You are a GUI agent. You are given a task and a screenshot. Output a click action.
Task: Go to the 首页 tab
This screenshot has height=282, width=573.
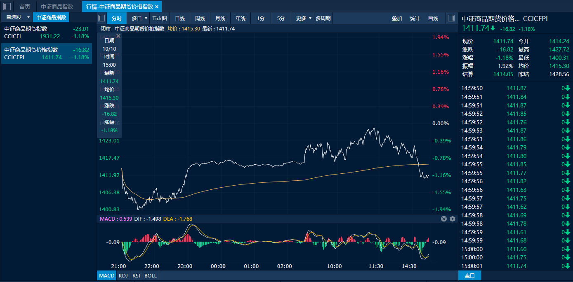[x=25, y=7]
